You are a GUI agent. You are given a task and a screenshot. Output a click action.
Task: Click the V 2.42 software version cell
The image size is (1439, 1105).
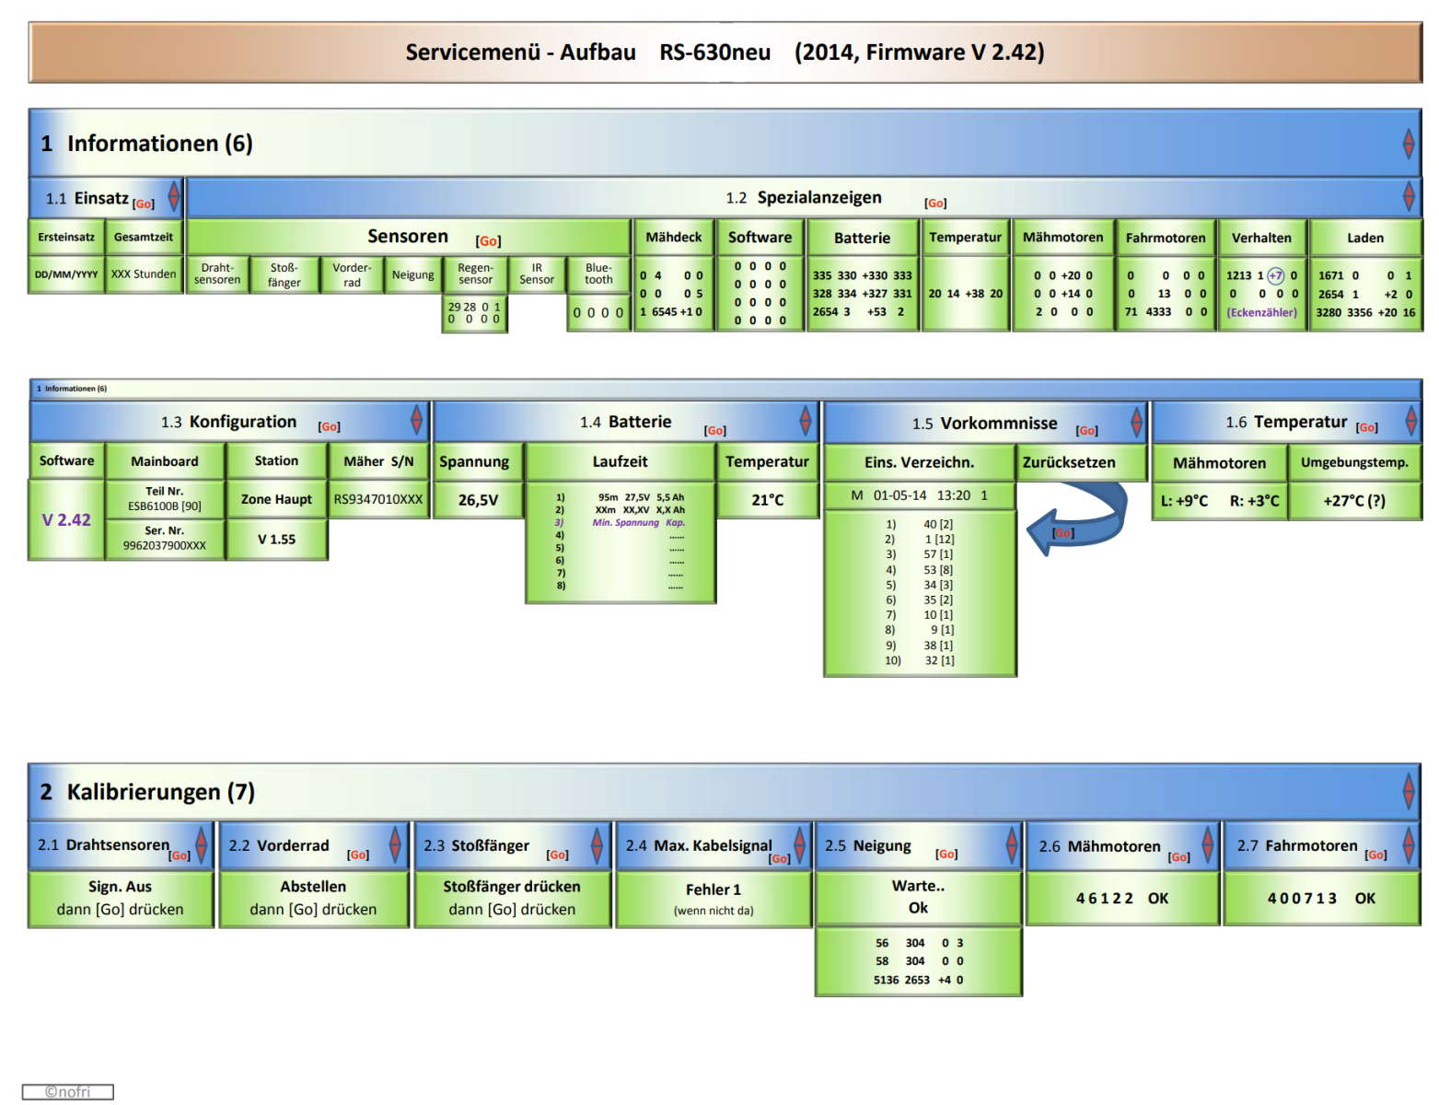(x=66, y=520)
